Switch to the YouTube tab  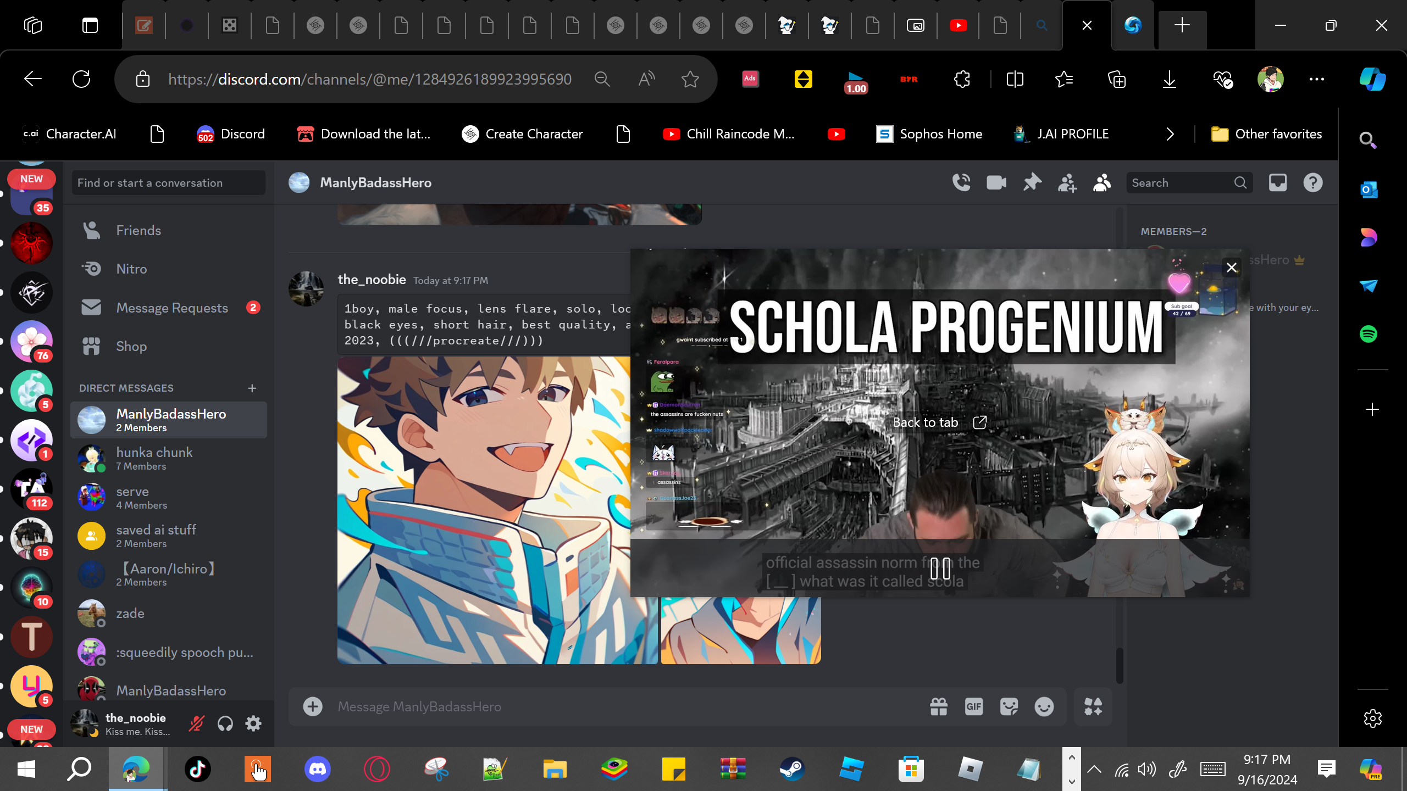pyautogui.click(x=958, y=25)
